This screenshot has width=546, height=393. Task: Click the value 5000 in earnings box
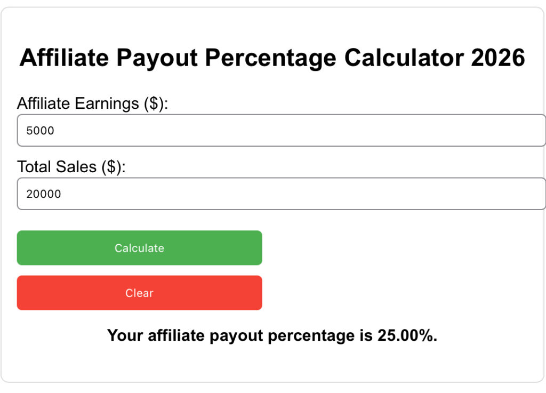[39, 130]
